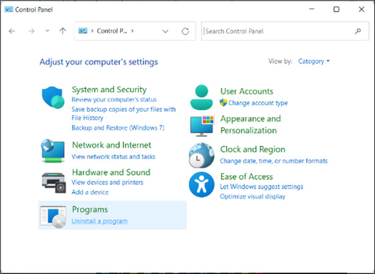Click the Clock and Region icon
The image size is (375, 274).
pos(201,156)
